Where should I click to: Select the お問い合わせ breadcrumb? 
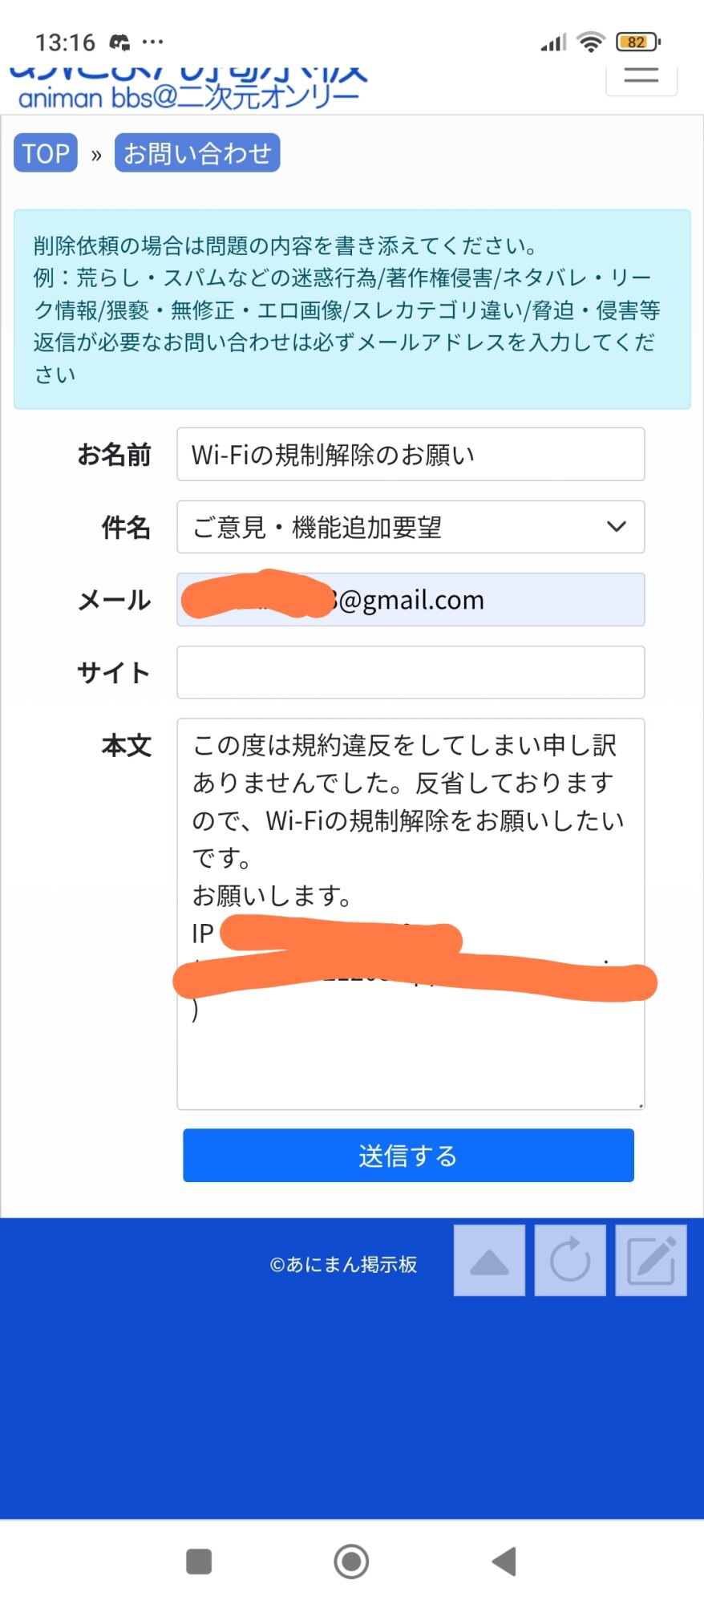(x=197, y=153)
